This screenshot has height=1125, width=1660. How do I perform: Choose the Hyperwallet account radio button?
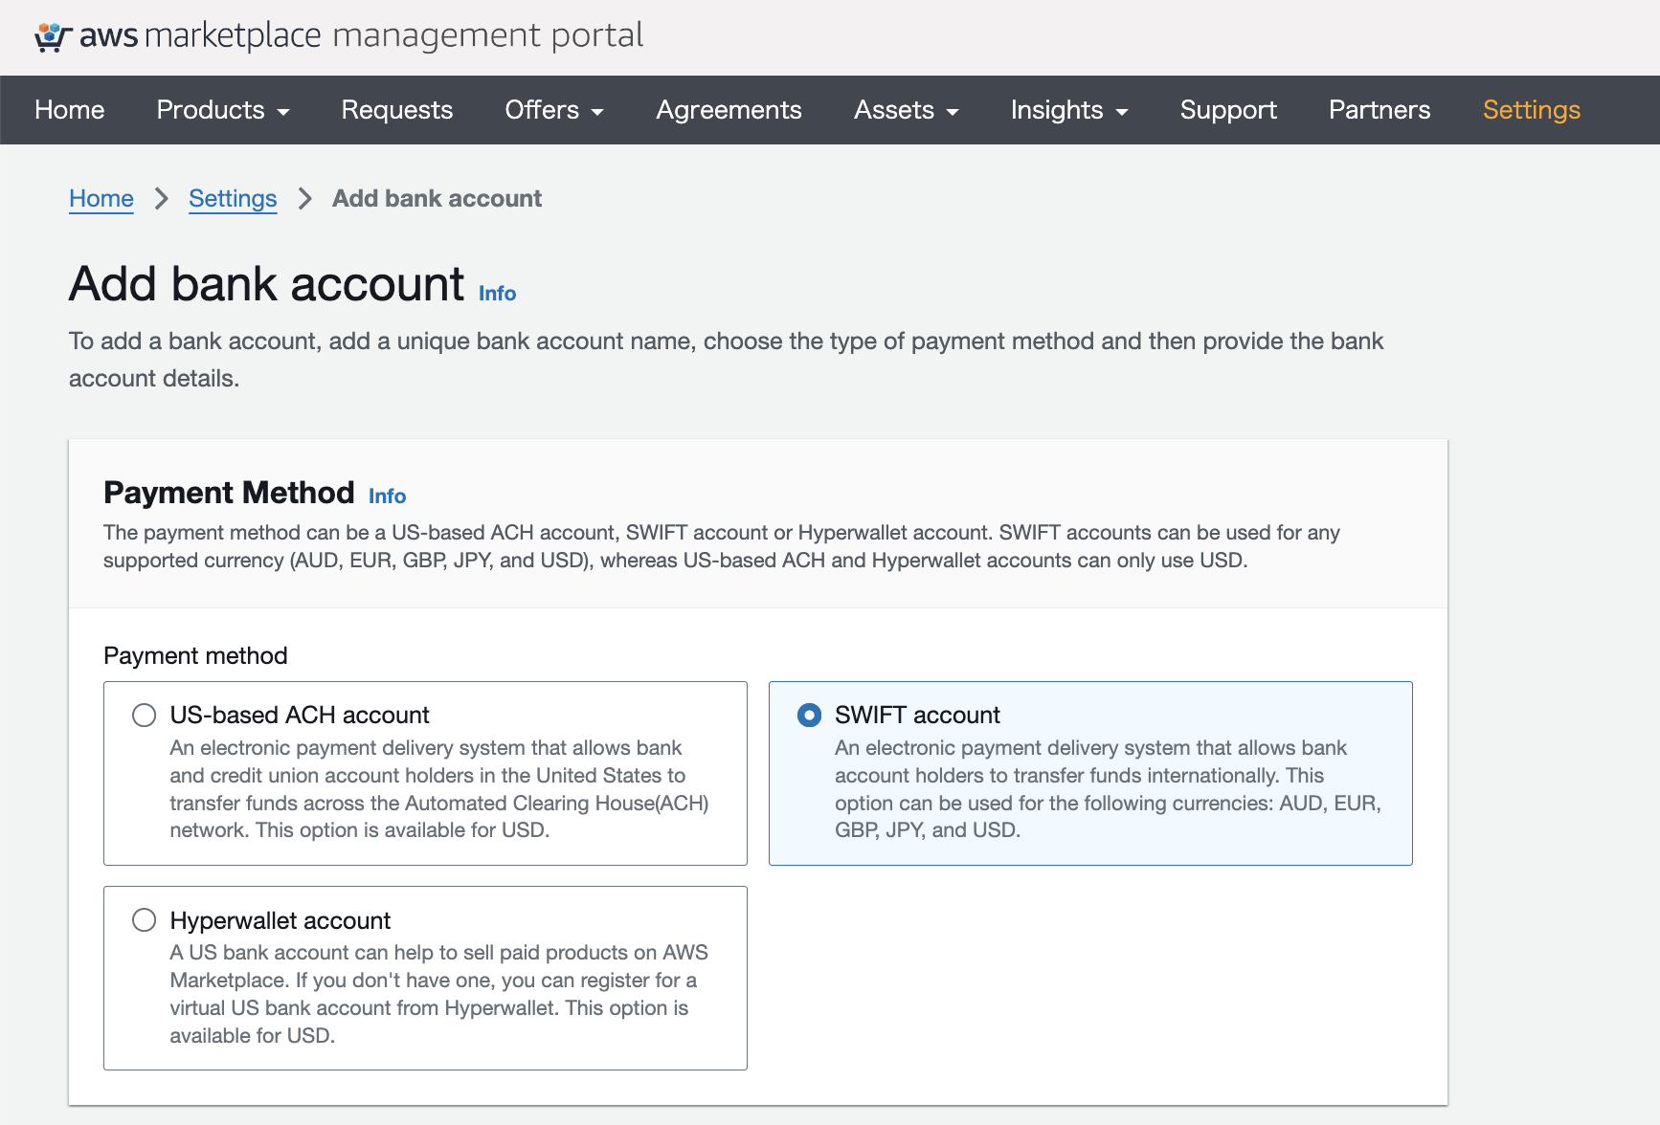pos(144,920)
